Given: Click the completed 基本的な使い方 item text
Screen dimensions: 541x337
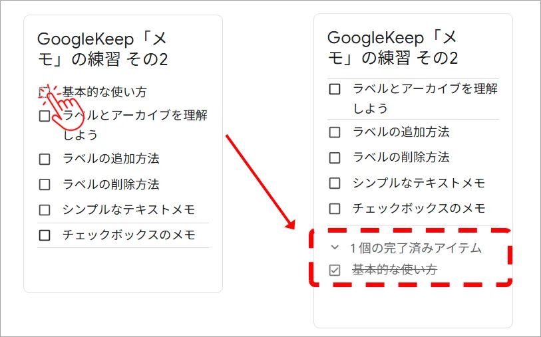Looking at the screenshot, I should (395, 270).
